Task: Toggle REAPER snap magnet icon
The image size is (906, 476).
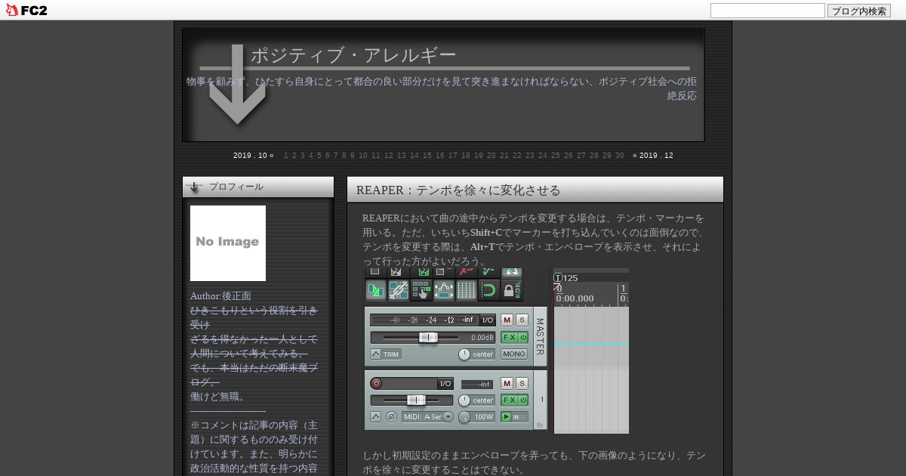Action: (488, 290)
